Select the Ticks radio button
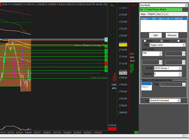The image size is (189, 140). click(161, 41)
